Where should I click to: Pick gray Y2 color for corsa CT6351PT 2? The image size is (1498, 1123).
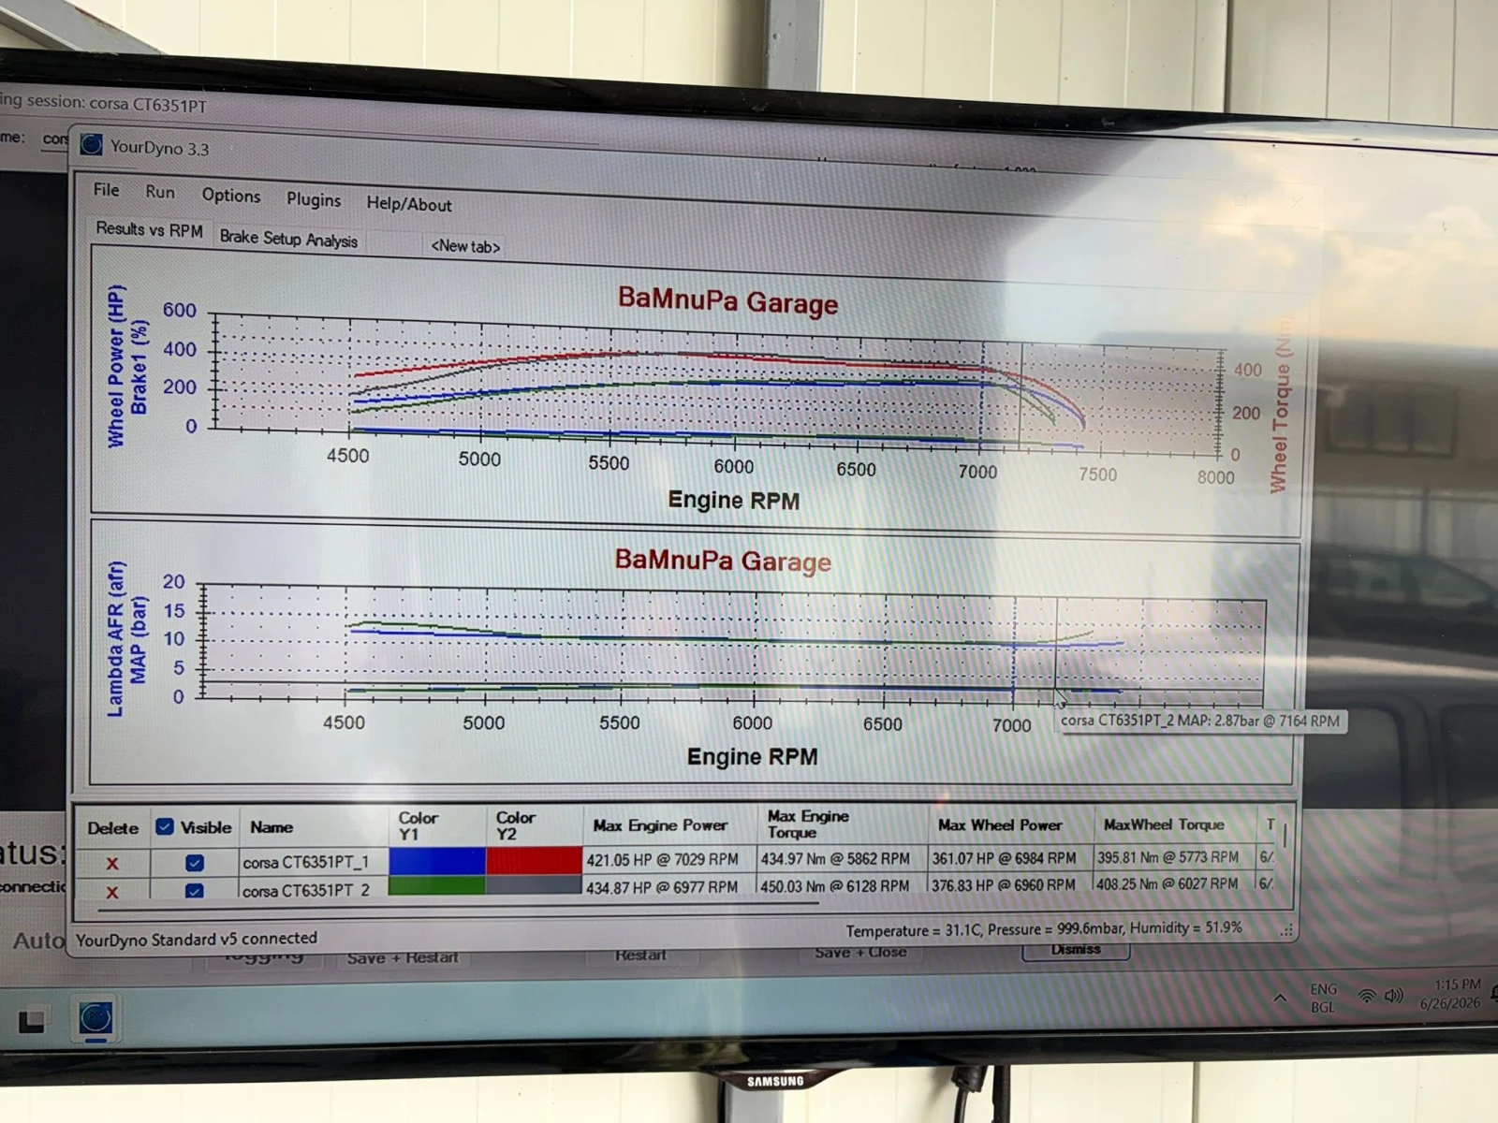[x=535, y=885]
